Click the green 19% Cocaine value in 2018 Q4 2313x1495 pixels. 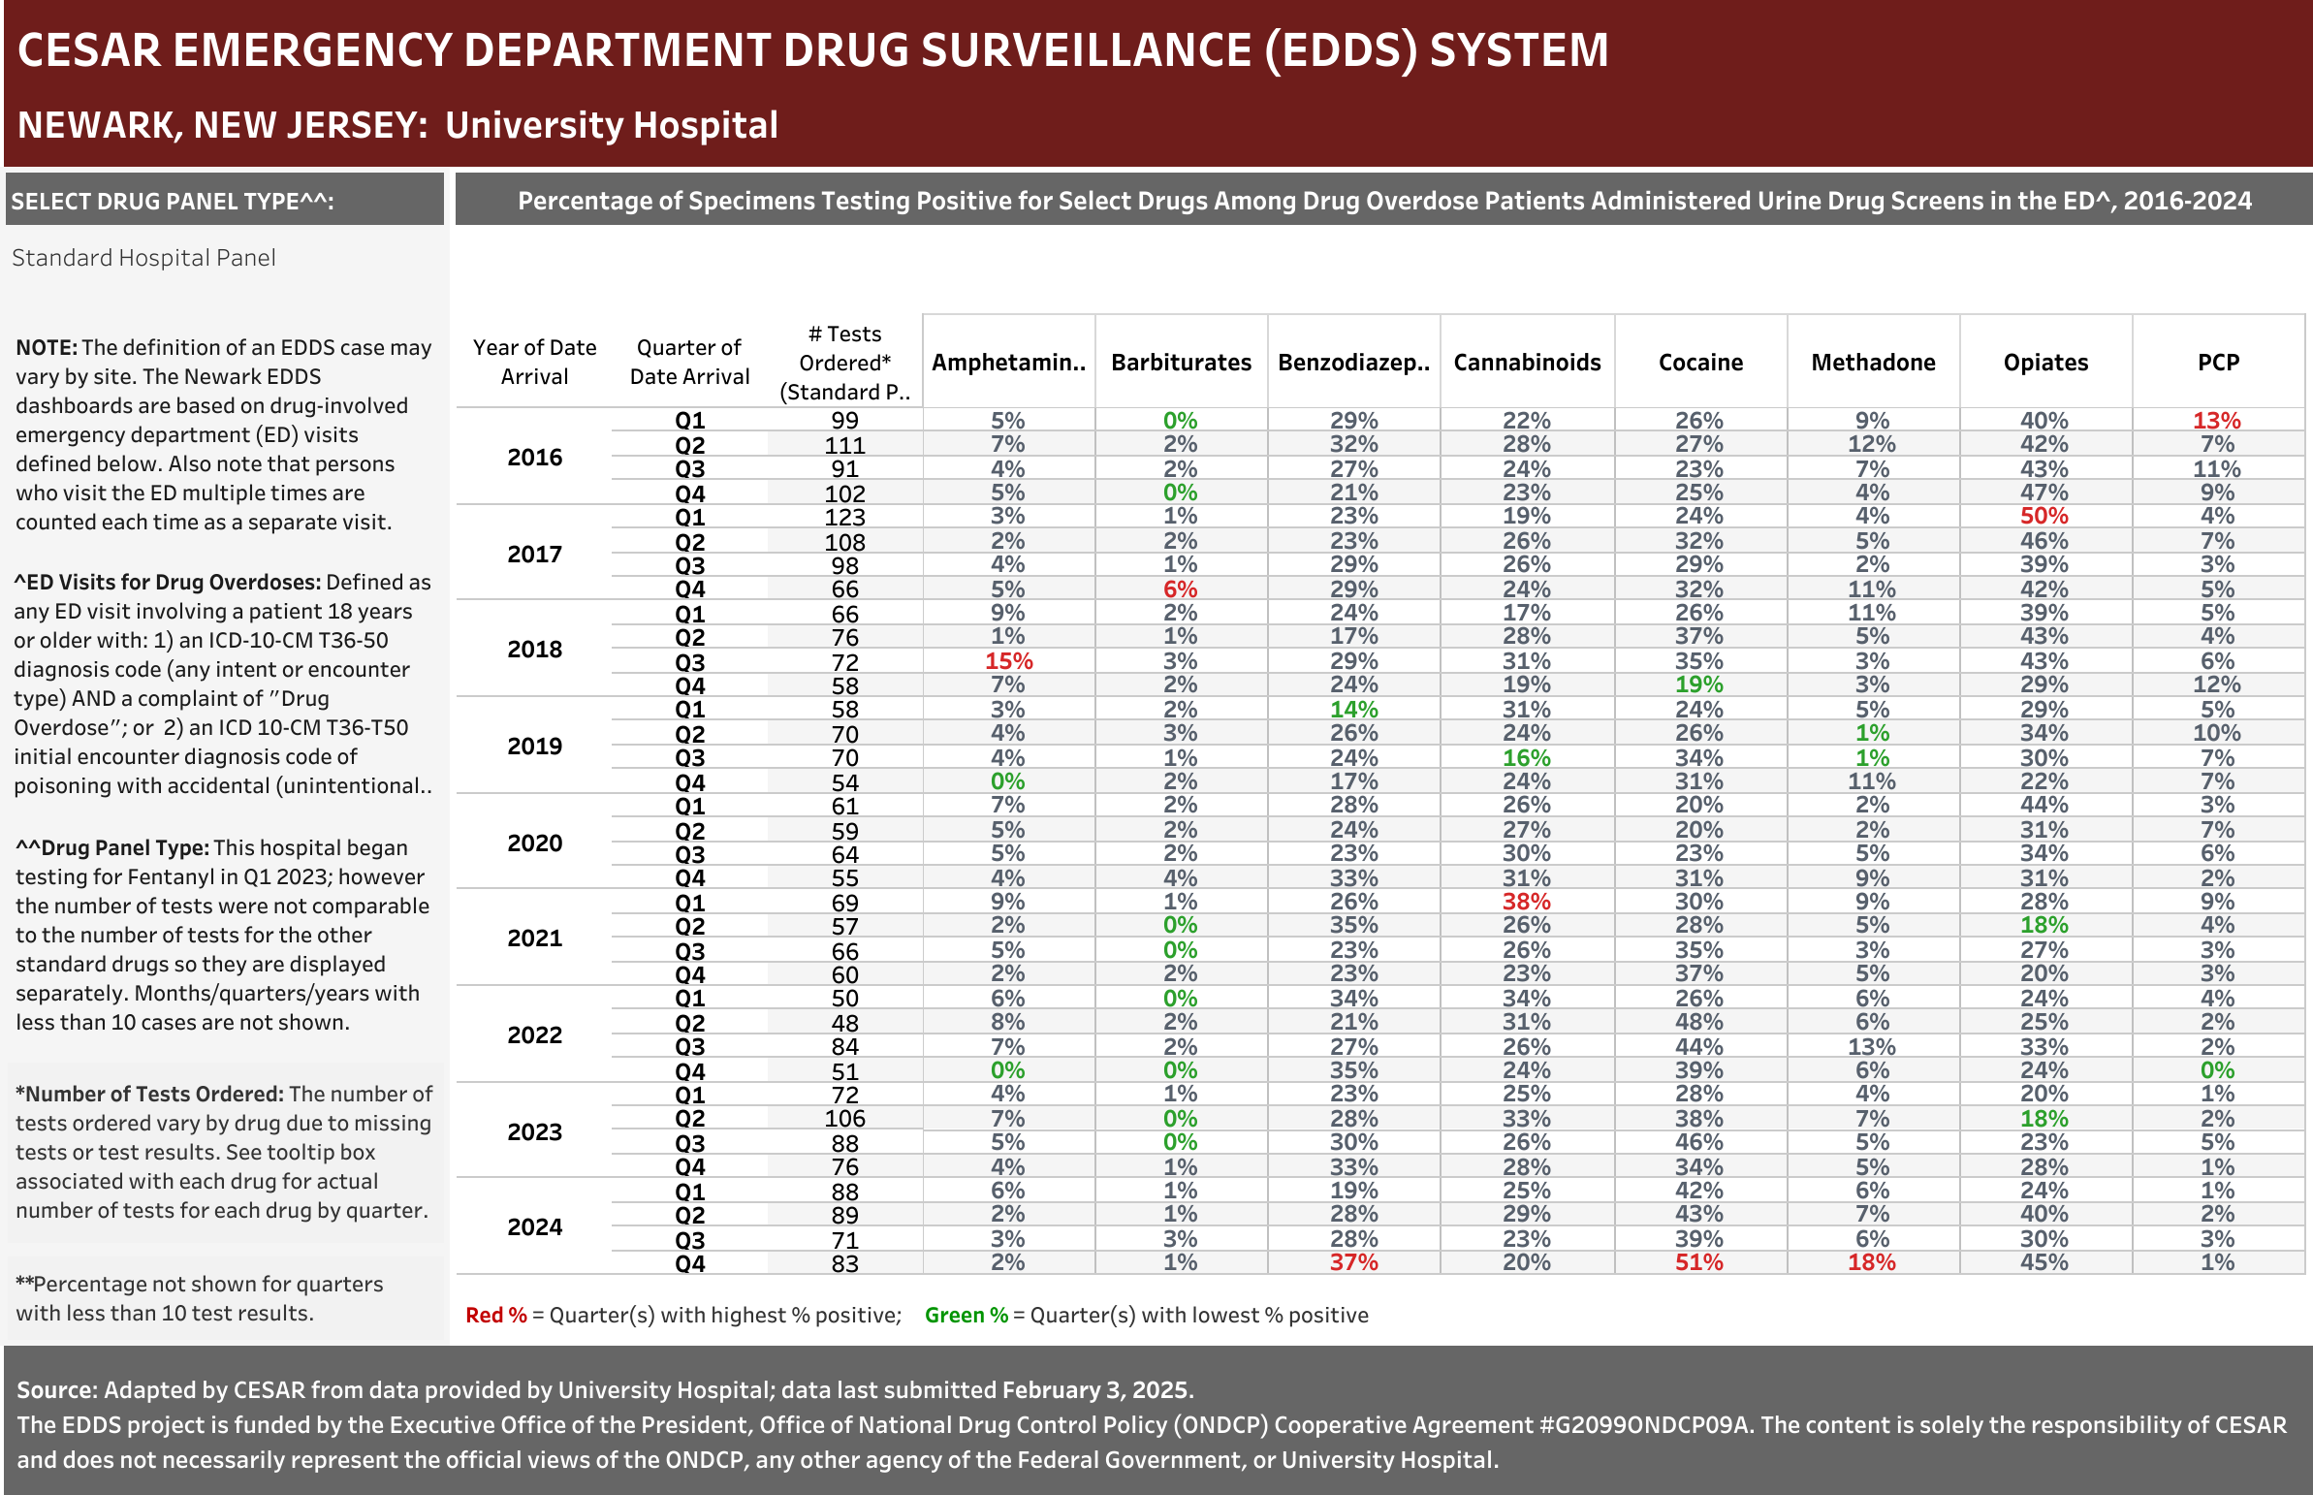[x=1698, y=684]
